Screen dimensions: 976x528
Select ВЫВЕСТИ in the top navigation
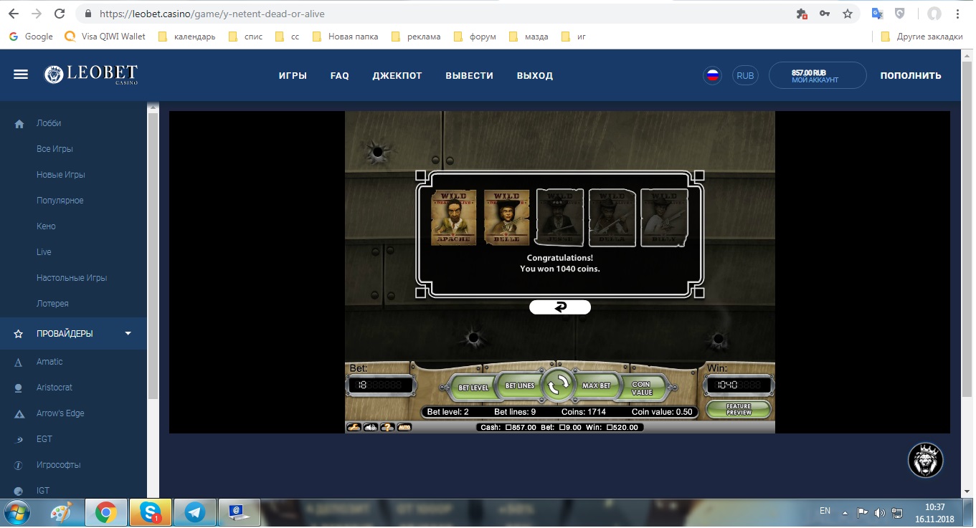[469, 75]
